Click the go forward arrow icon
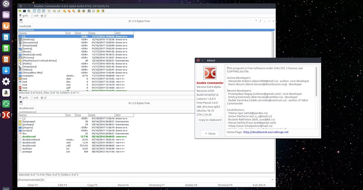This screenshot has height=190, width=363. click(59, 11)
